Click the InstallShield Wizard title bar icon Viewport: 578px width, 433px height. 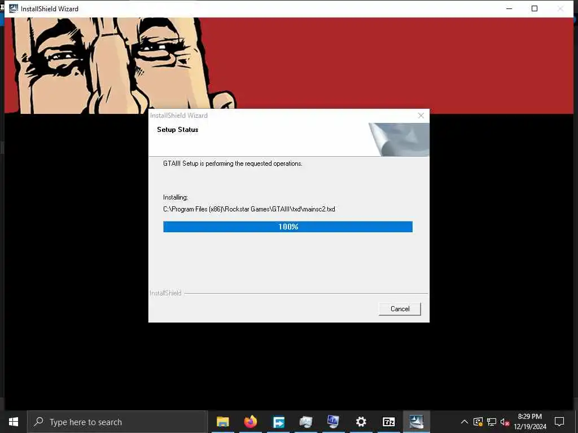(14, 8)
